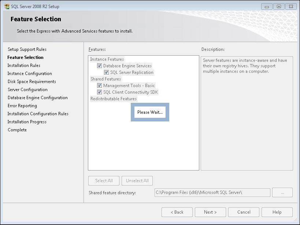This screenshot has height=225, width=300.
Task: Click the Select All features button
Action: tap(104, 181)
